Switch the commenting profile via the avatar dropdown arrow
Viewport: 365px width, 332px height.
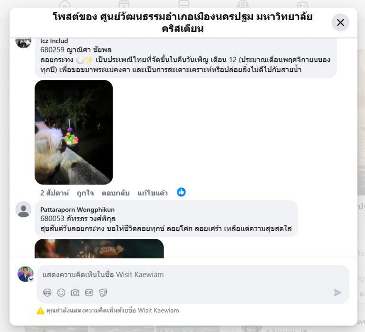point(31,279)
